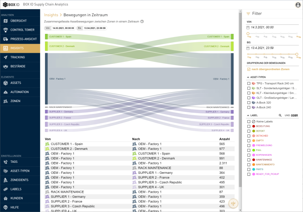The height and width of the screenshot is (212, 303).
Task: Open the help icon beside the subtitle
Action: tap(142, 22)
